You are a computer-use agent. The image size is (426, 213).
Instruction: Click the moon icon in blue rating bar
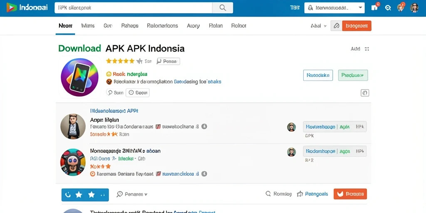(x=68, y=195)
